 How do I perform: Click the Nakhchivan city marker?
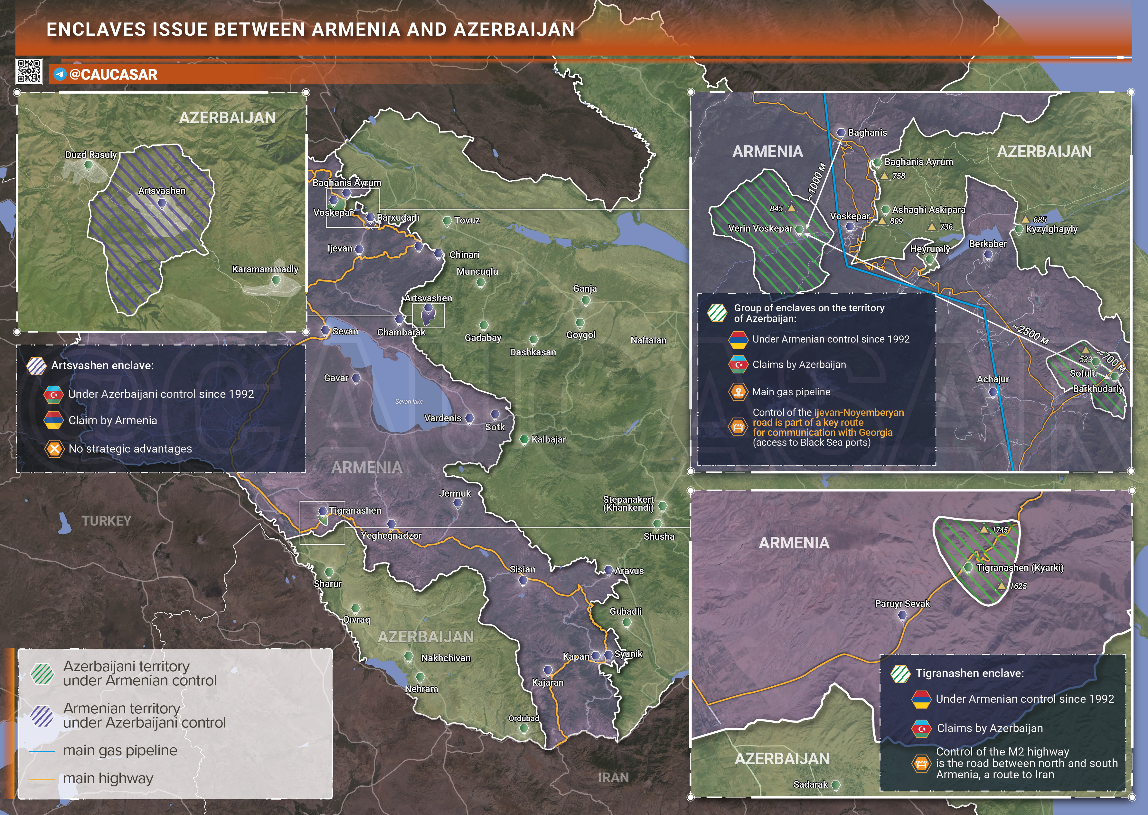409,656
